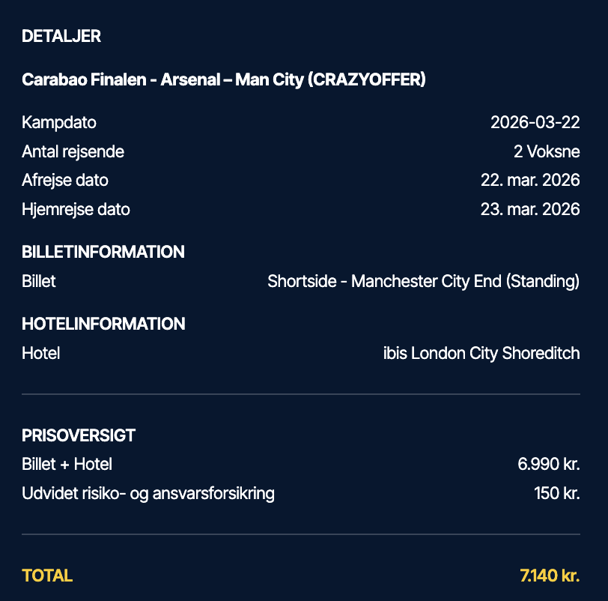Click the PRISOVERSIGT section heading
This screenshot has width=608, height=601.
(79, 435)
